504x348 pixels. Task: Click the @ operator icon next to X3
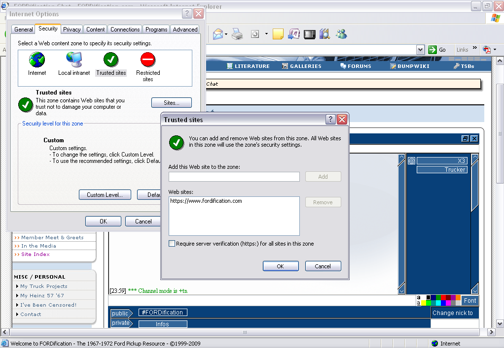coord(411,160)
